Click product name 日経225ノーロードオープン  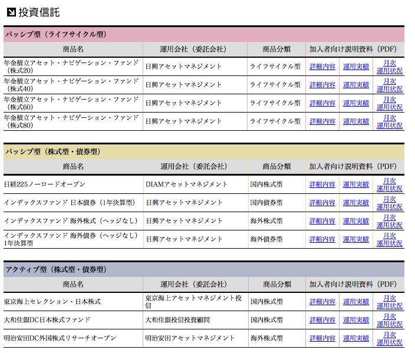point(44,184)
